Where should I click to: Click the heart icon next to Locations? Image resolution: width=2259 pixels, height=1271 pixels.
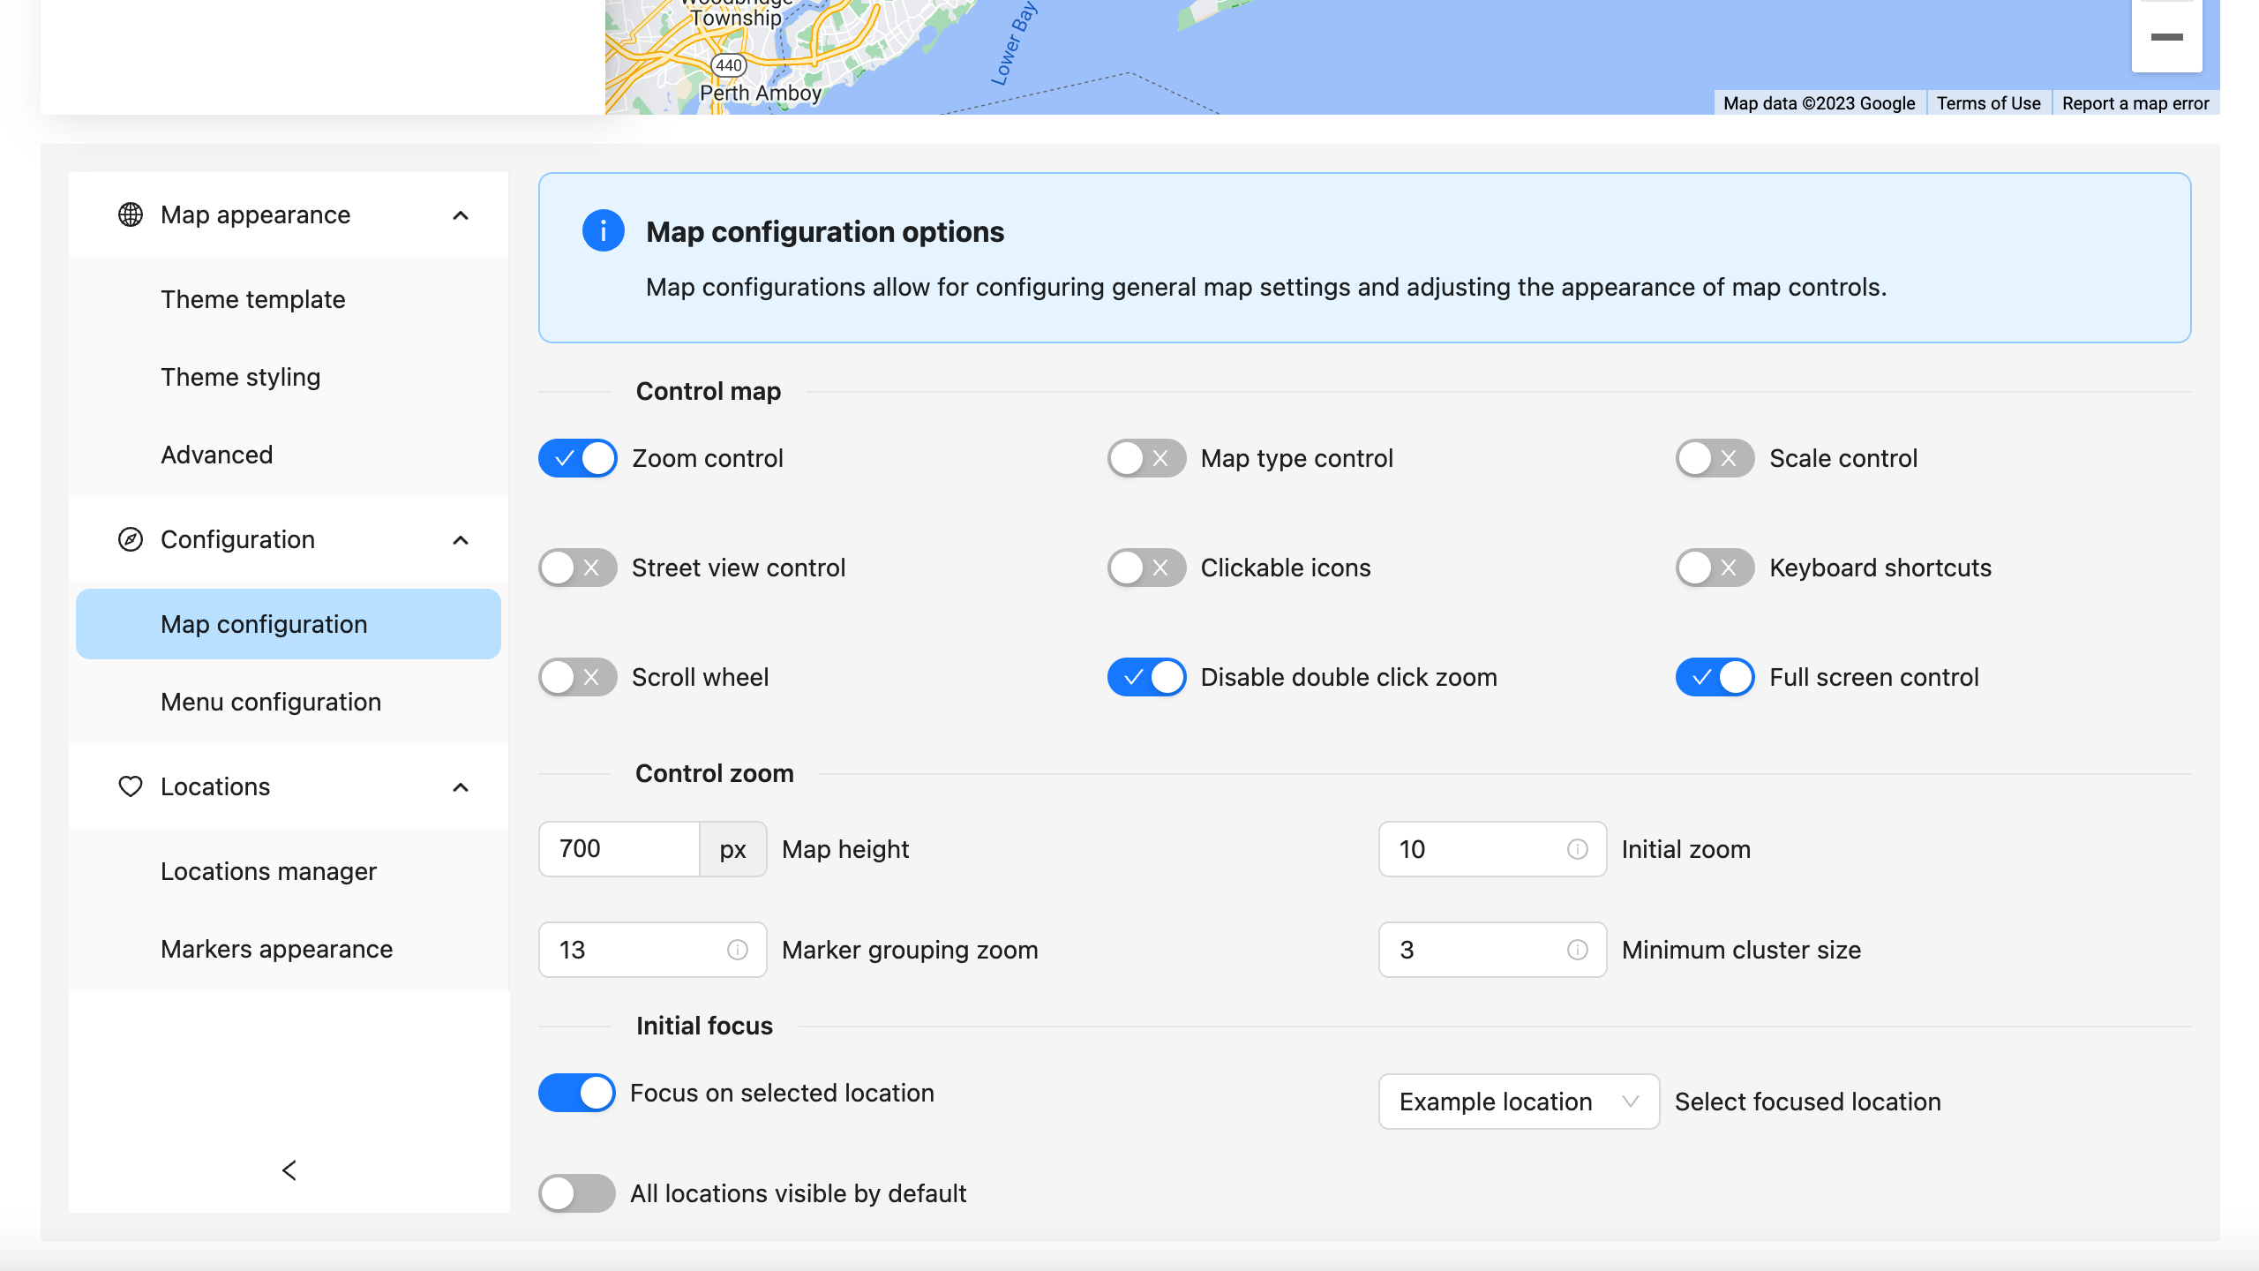(130, 786)
